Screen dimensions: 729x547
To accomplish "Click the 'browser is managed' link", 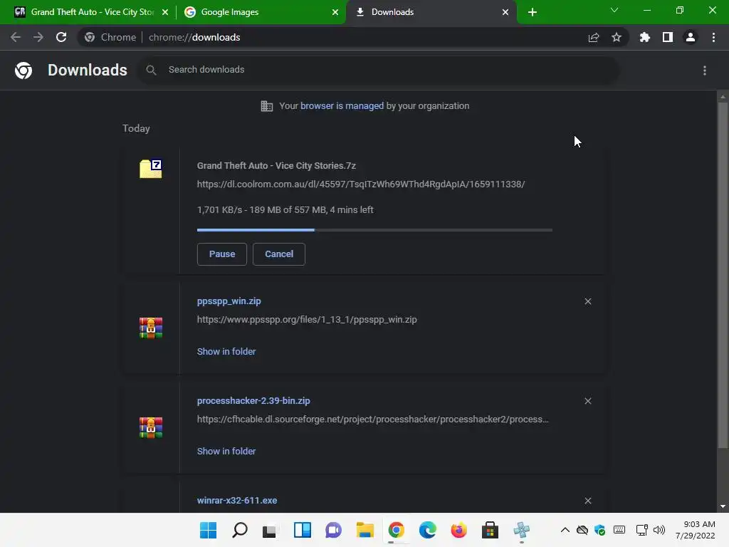I will tap(342, 105).
